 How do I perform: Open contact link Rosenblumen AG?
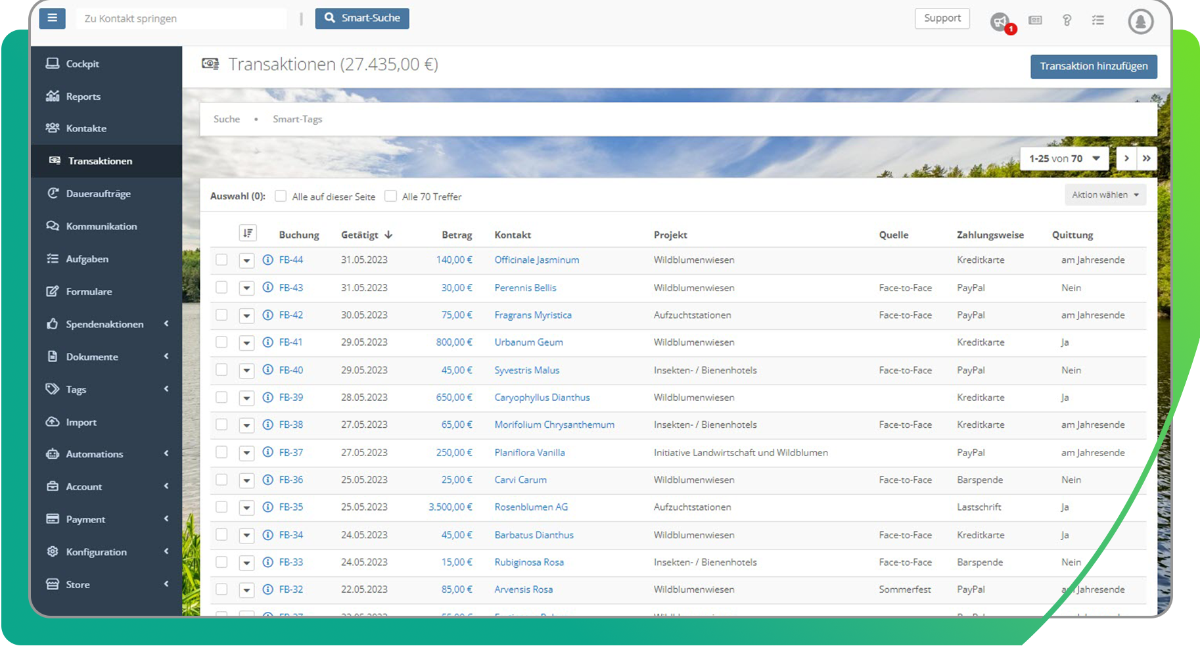[531, 507]
